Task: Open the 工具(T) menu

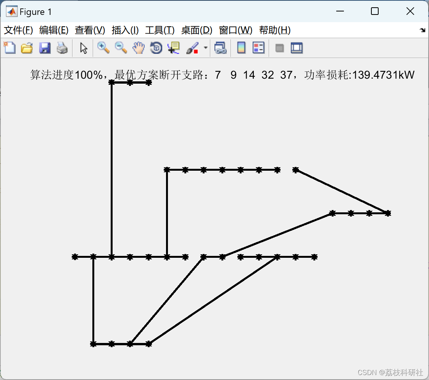Action: 160,30
